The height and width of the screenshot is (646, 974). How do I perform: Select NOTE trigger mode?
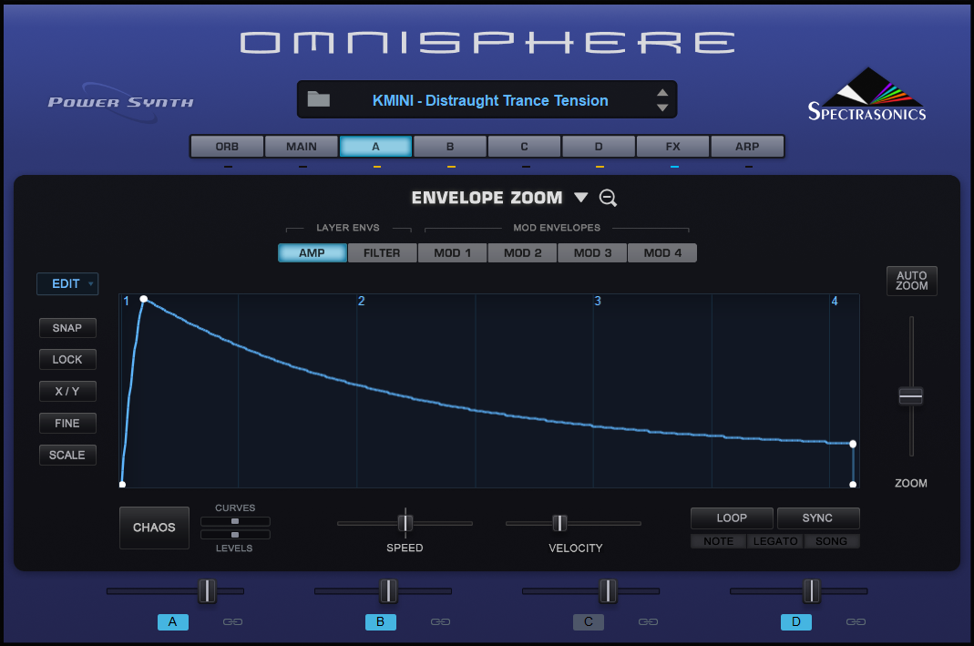click(718, 541)
